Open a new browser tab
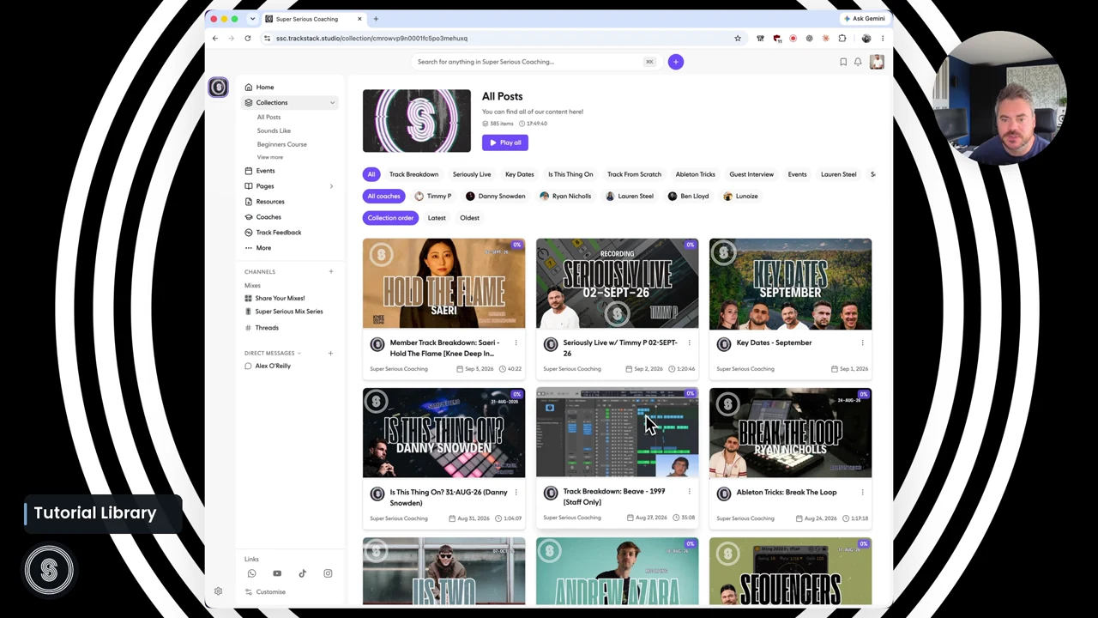The height and width of the screenshot is (618, 1098). click(x=376, y=18)
